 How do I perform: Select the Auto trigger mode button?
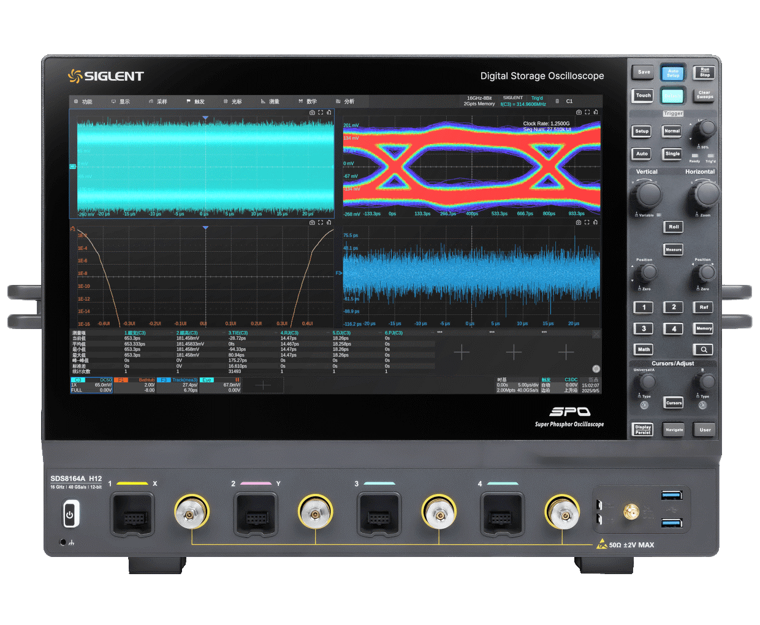[x=642, y=154]
